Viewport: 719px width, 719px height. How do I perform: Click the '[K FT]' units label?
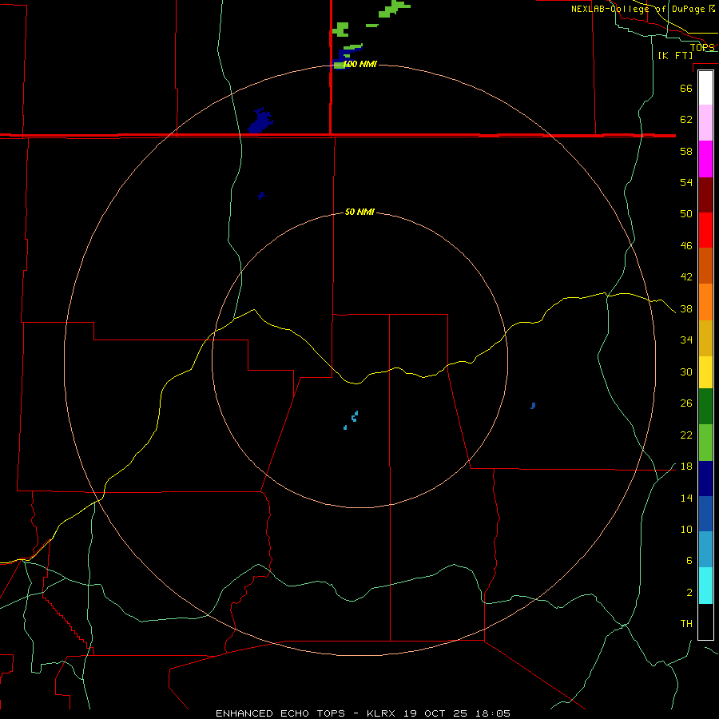click(675, 55)
